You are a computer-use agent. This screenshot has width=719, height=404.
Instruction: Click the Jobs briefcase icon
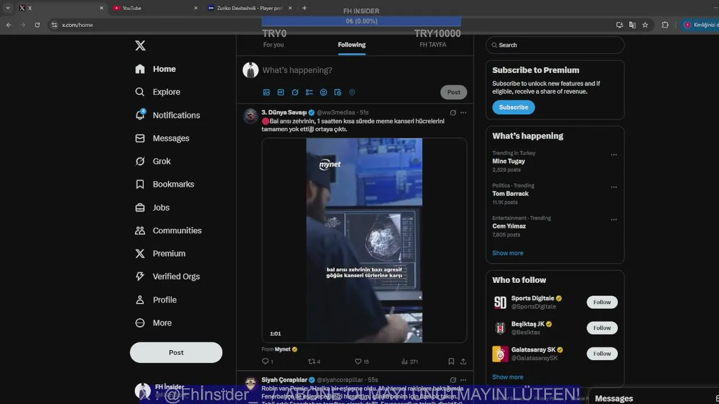coord(140,208)
